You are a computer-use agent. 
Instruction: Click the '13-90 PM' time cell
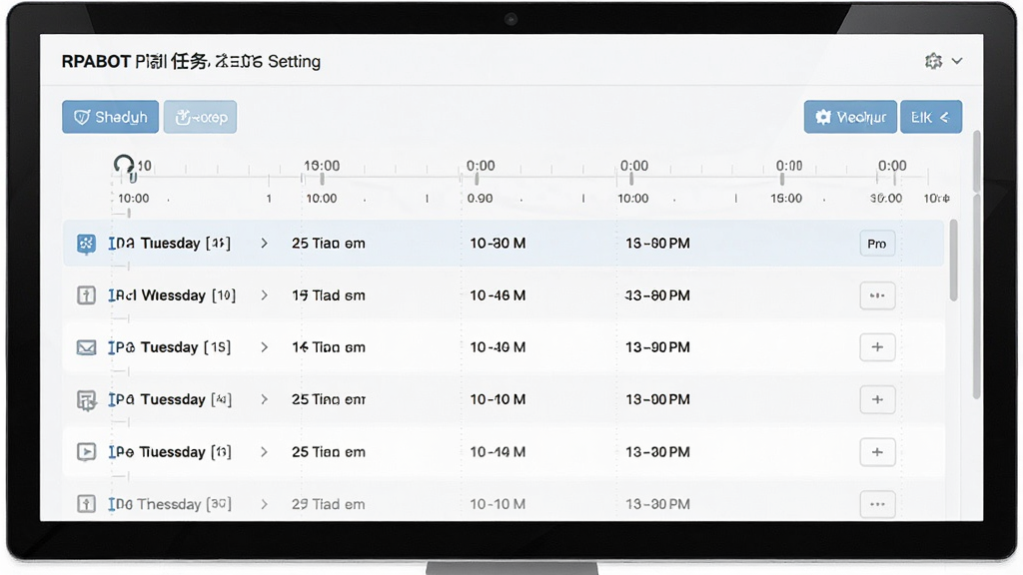(657, 347)
